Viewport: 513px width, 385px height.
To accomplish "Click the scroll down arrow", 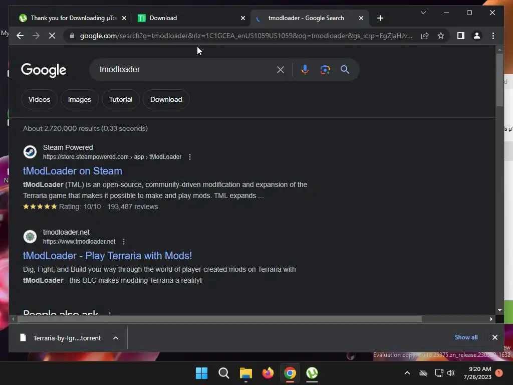I will (499, 310).
